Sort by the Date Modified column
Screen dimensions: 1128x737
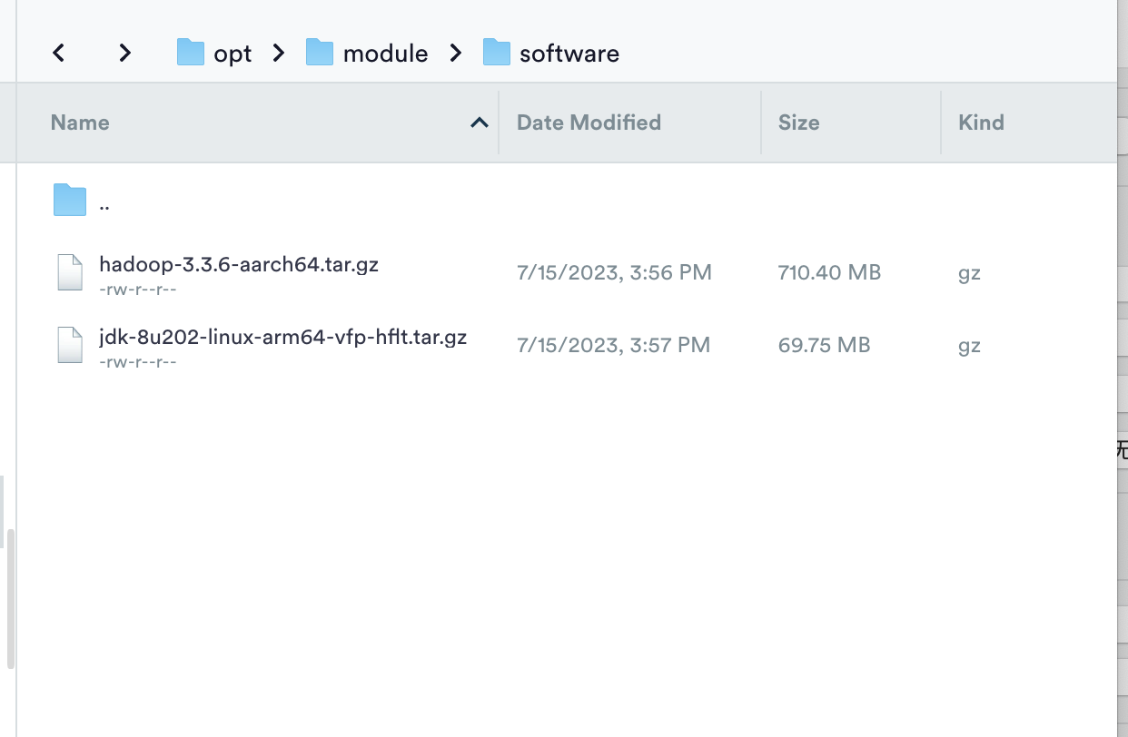tap(589, 123)
